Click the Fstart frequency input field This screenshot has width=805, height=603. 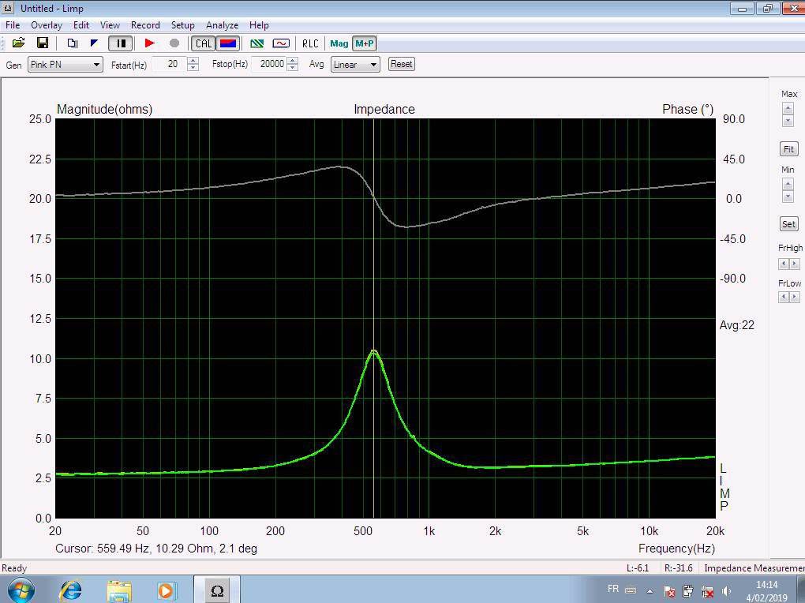(169, 64)
